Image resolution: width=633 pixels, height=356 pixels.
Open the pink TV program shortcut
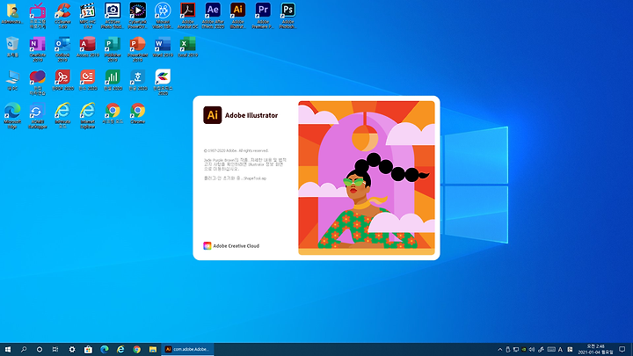pos(38,15)
